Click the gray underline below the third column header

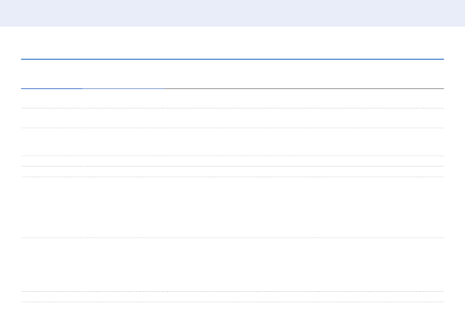coord(304,89)
